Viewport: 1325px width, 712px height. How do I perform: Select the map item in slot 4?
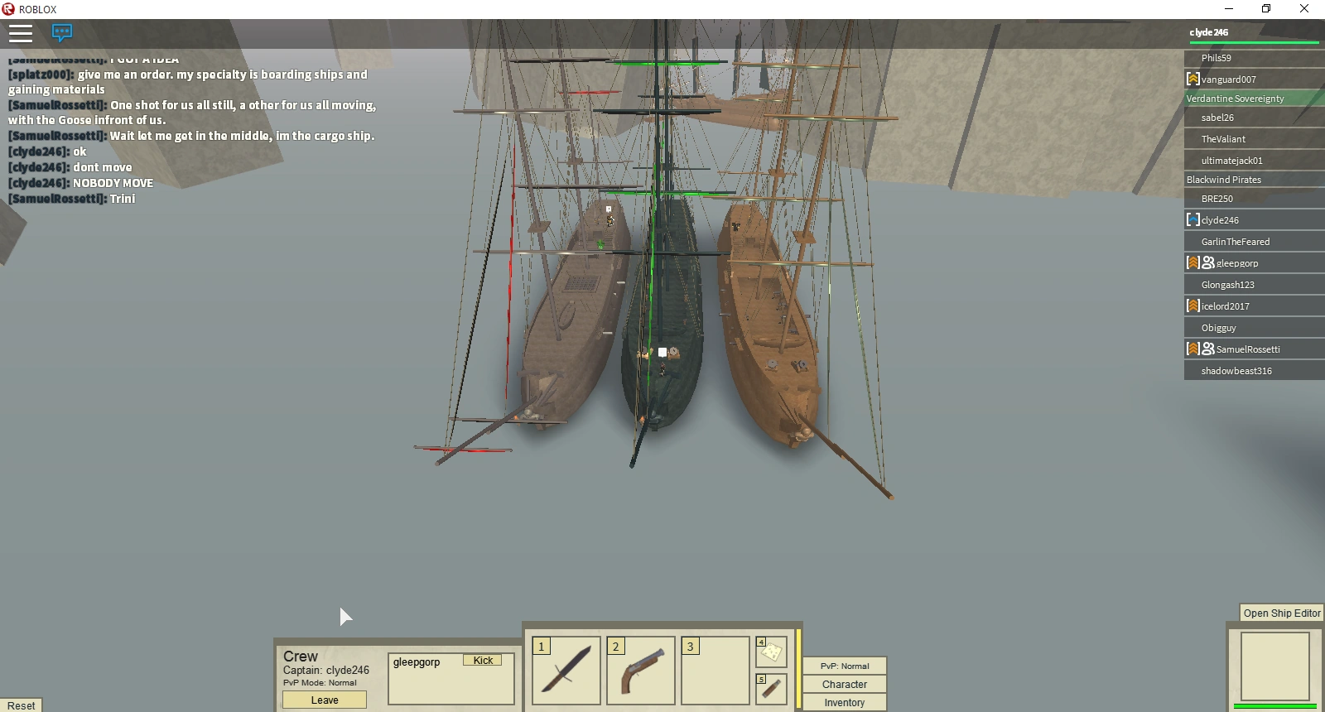771,652
